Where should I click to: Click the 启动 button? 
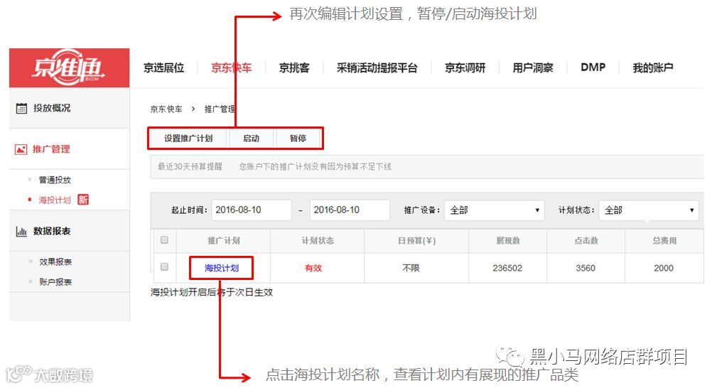(251, 138)
